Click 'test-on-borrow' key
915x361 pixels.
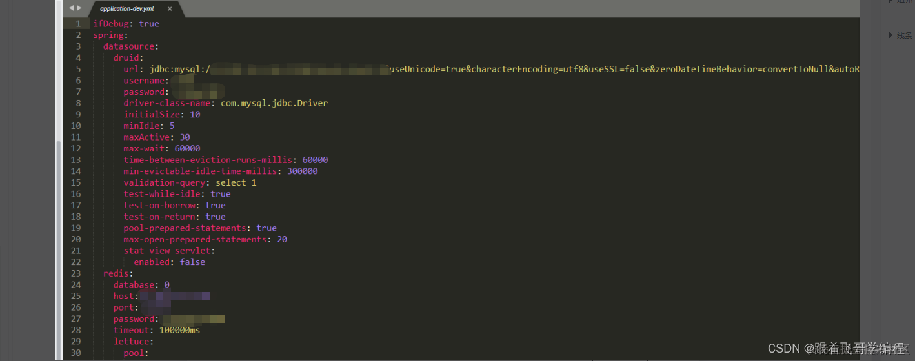(159, 205)
